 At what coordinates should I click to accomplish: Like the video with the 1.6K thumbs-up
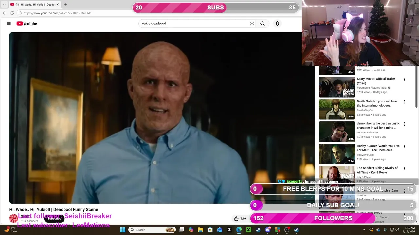click(240, 218)
